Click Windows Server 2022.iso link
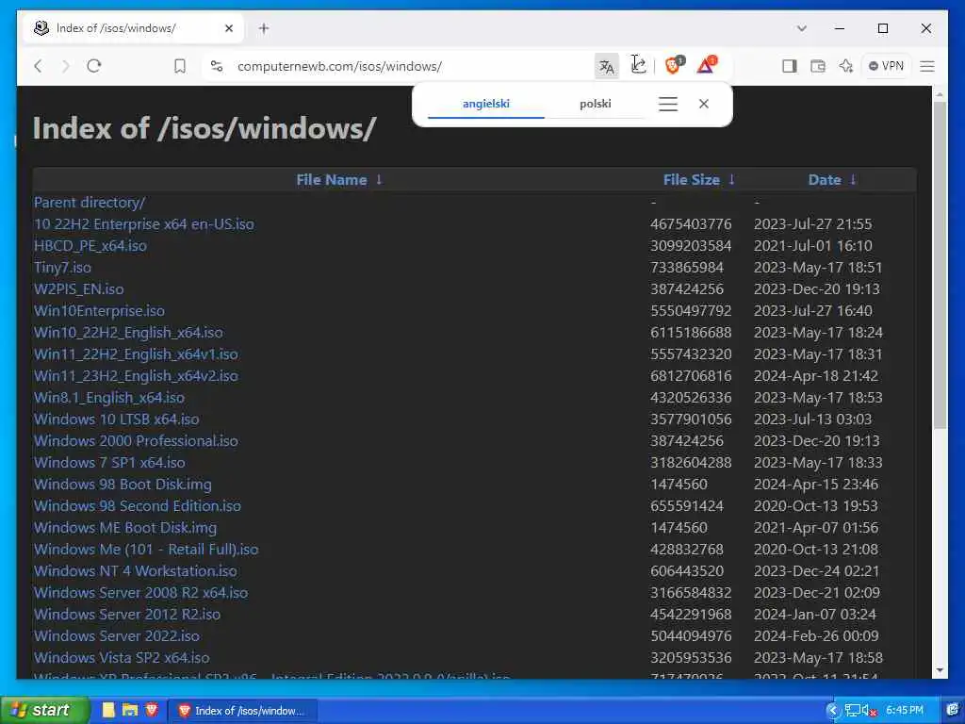 tap(116, 636)
